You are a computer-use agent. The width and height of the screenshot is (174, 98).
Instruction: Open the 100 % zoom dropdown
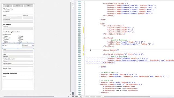click(81, 97)
